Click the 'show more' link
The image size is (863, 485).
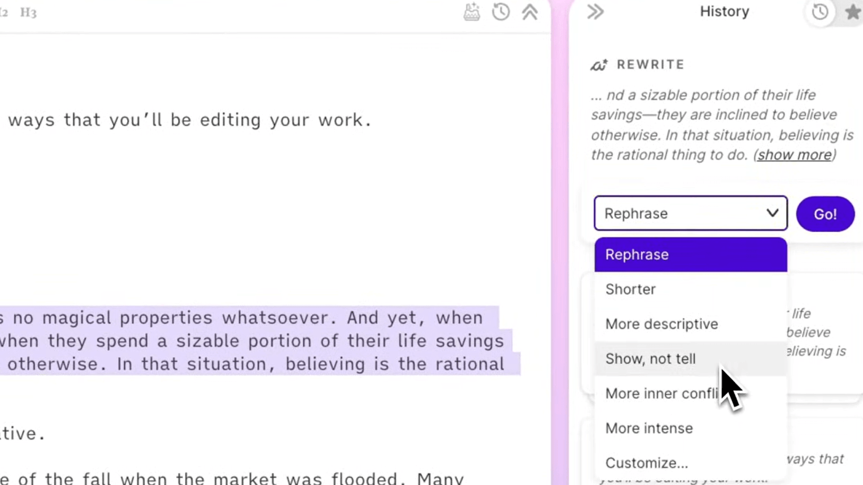tap(794, 155)
